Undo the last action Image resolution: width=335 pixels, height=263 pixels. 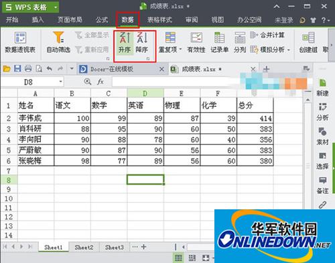click(x=50, y=68)
